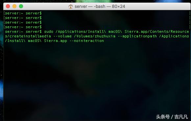The height and width of the screenshot is (121, 191).
Task: Click the yellow minimize window button
Action: [14, 6]
